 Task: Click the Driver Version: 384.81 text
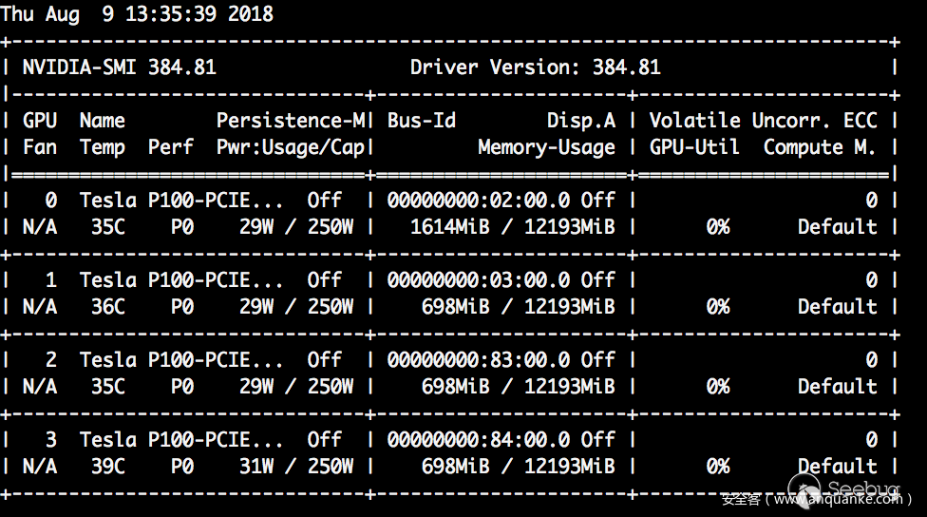click(x=535, y=67)
